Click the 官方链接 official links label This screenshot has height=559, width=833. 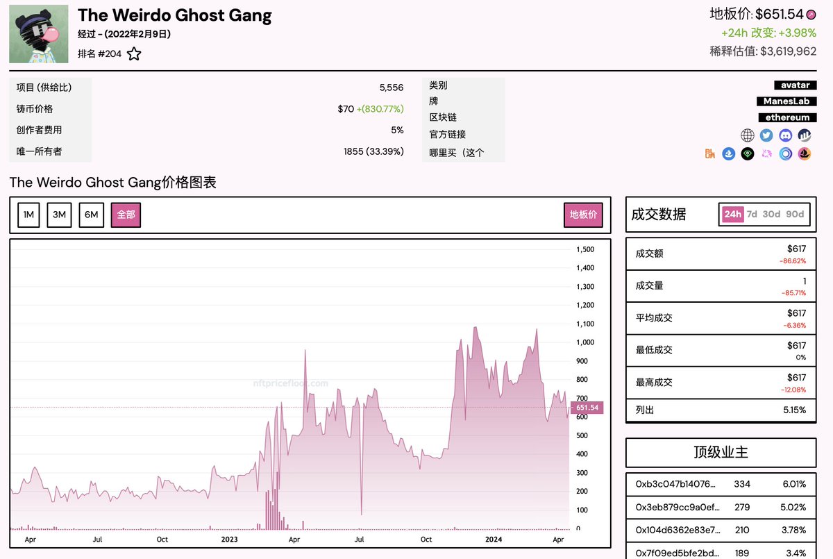[x=447, y=135]
